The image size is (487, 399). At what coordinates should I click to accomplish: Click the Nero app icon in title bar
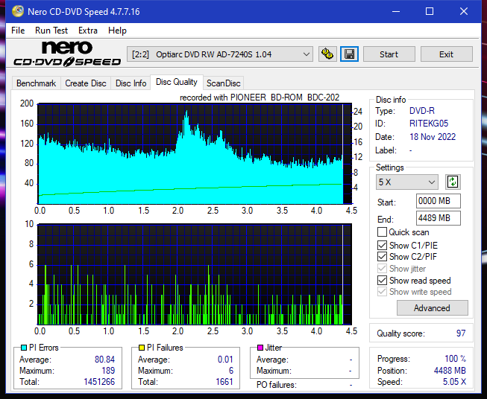click(18, 11)
